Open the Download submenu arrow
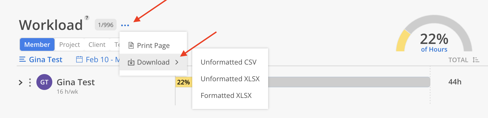Screen dimensions: 488x118 pyautogui.click(x=177, y=62)
